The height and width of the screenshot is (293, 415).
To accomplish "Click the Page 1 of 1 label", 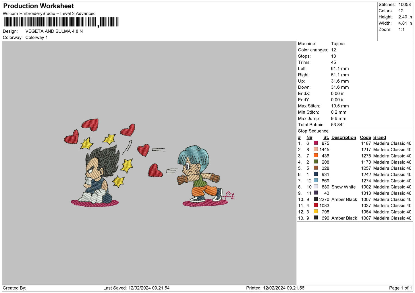I will [400, 288].
